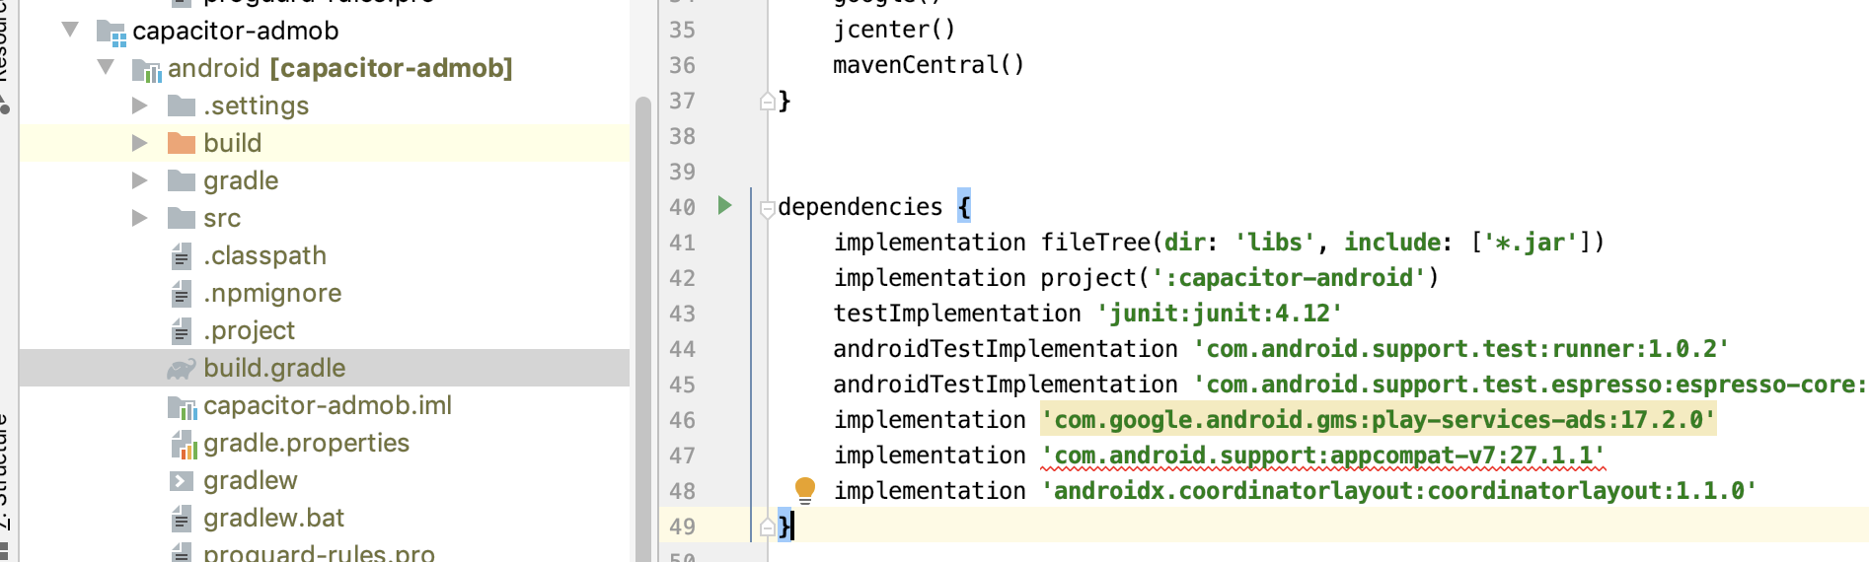Click the opening brace after dependencies
The width and height of the screenshot is (1869, 562).
[964, 207]
